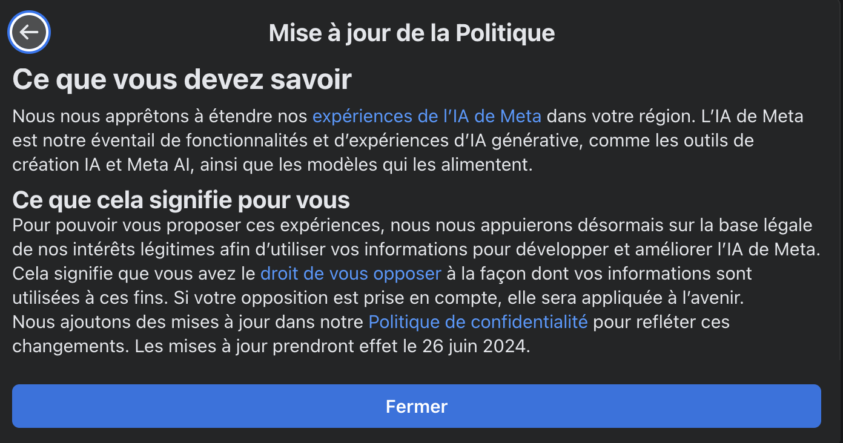Click the "Mise à jour de la Politique" title
This screenshot has width=843, height=443.
click(412, 33)
